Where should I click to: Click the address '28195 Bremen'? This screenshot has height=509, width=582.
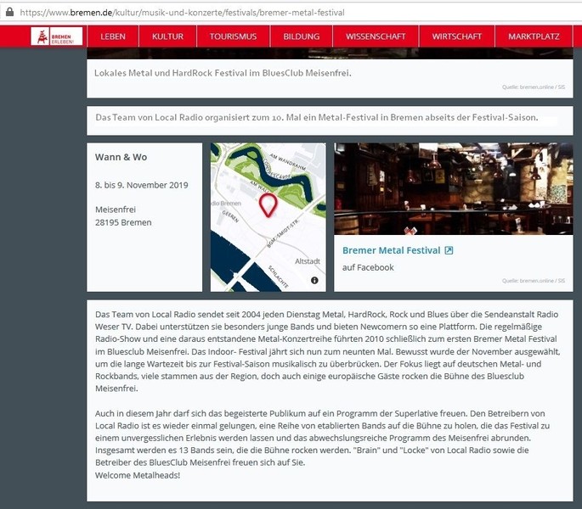123,222
